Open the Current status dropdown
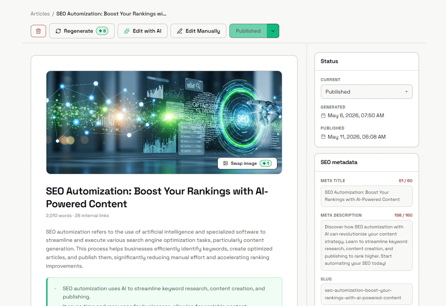This screenshot has width=446, height=306. pyautogui.click(x=367, y=92)
